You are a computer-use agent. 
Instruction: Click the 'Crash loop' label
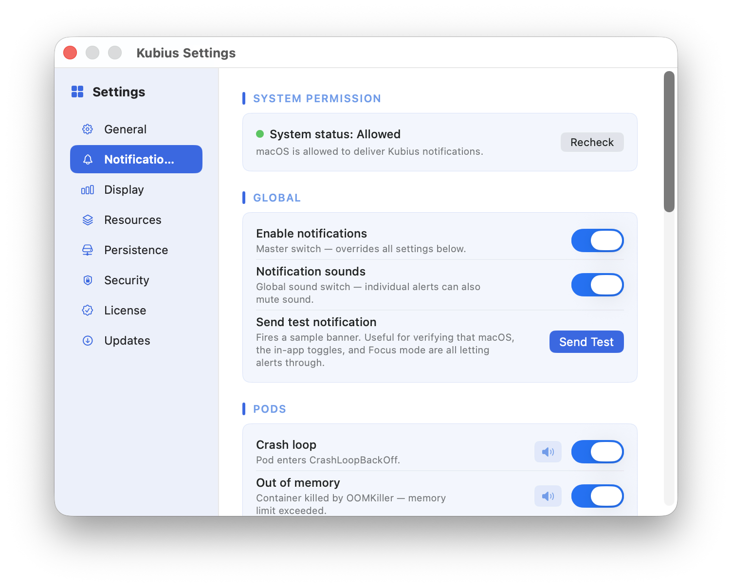click(x=286, y=444)
